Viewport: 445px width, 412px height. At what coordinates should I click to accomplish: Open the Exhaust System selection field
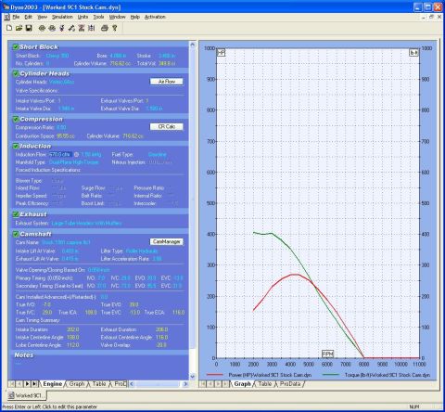(x=86, y=223)
